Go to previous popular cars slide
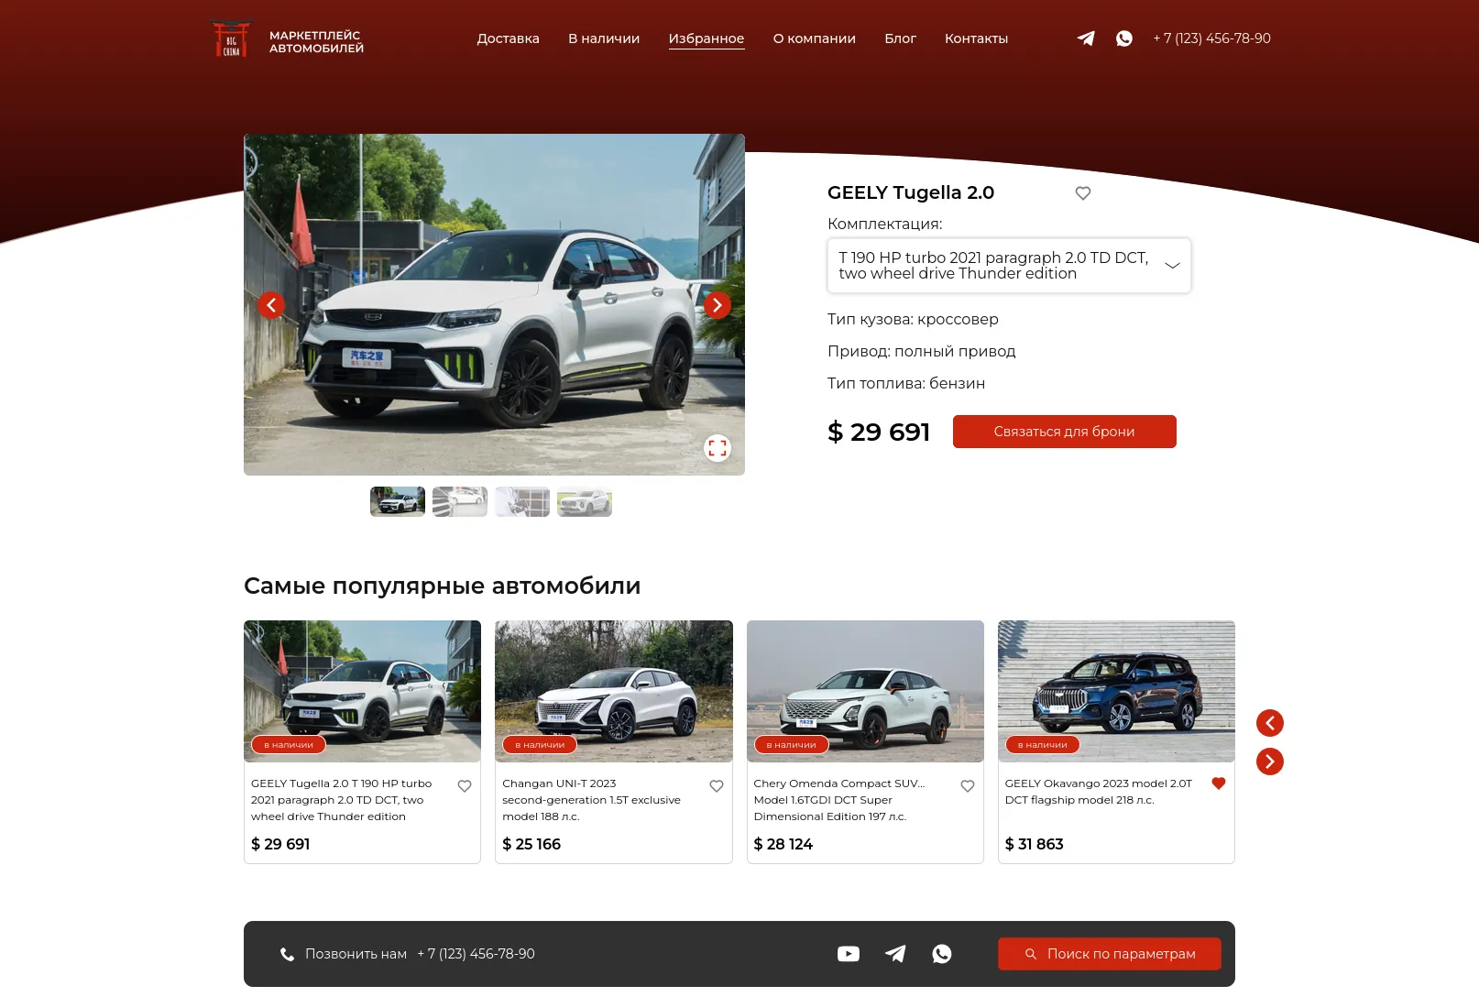The width and height of the screenshot is (1479, 1008). pos(1270,723)
